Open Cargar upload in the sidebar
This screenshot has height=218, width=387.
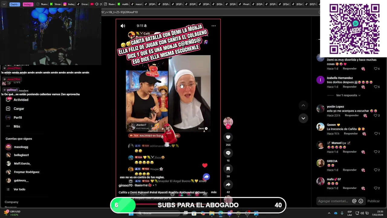click(x=15, y=109)
